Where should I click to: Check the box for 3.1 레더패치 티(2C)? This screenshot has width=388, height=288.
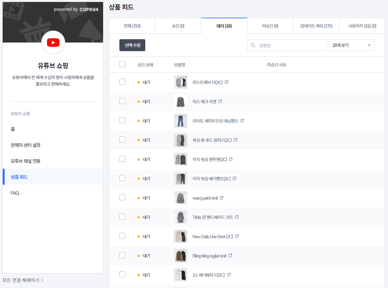(x=122, y=275)
